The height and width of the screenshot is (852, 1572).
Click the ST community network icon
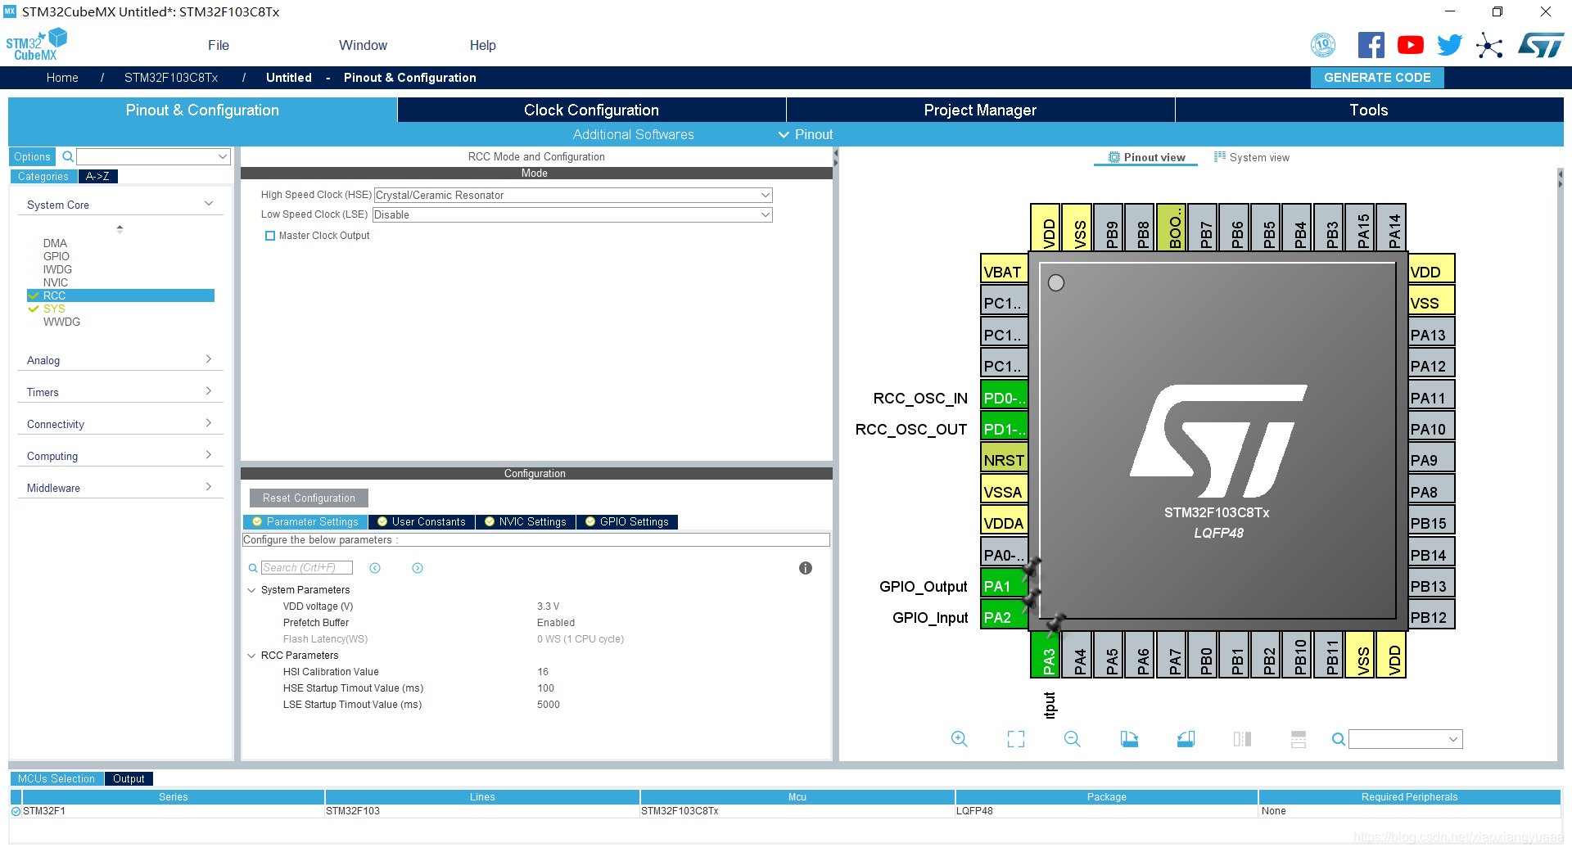click(x=1489, y=45)
